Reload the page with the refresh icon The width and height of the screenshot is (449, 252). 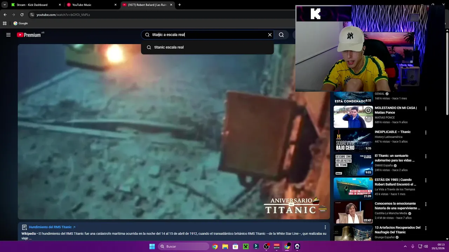(x=22, y=15)
